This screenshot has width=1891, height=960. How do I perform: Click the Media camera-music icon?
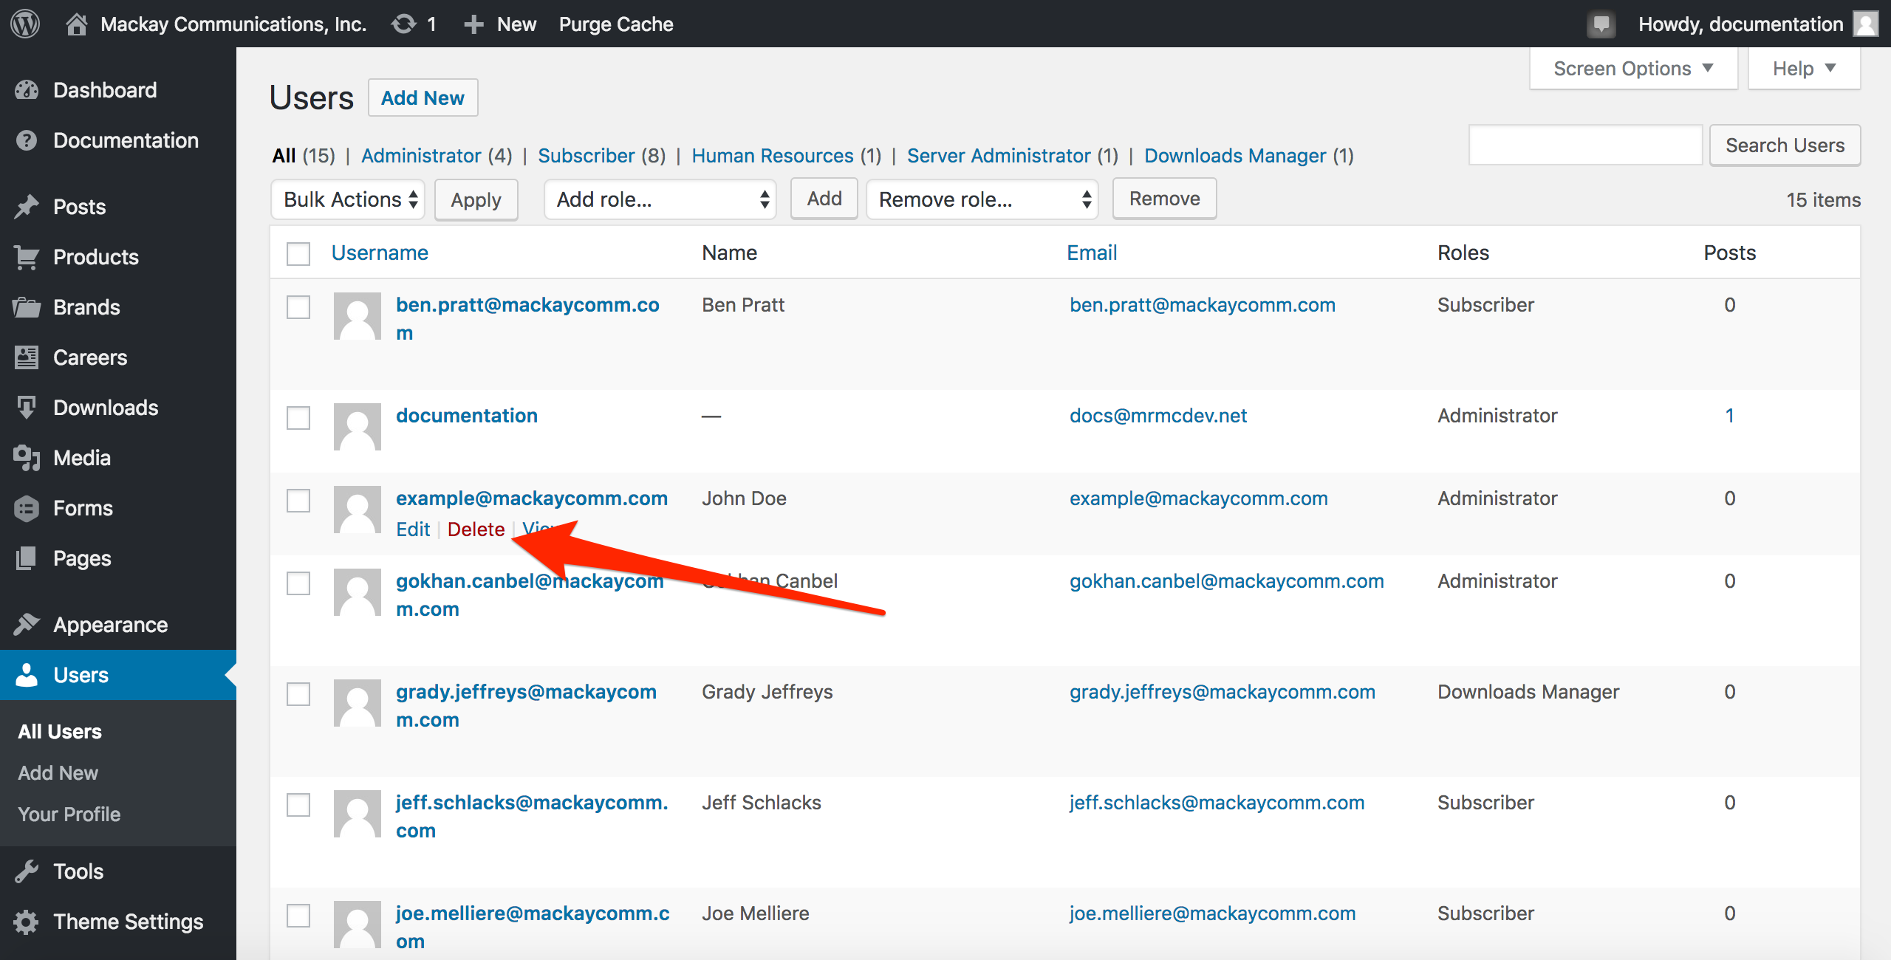click(27, 458)
